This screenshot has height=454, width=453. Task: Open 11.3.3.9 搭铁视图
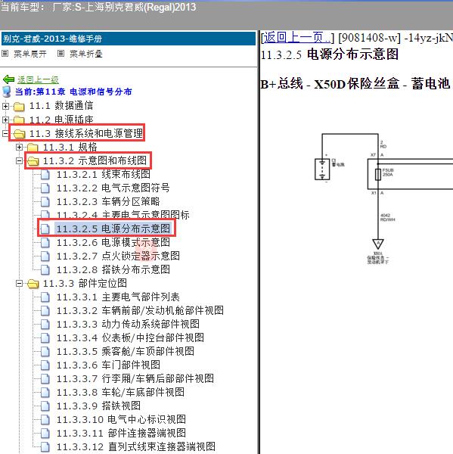pyautogui.click(x=98, y=406)
